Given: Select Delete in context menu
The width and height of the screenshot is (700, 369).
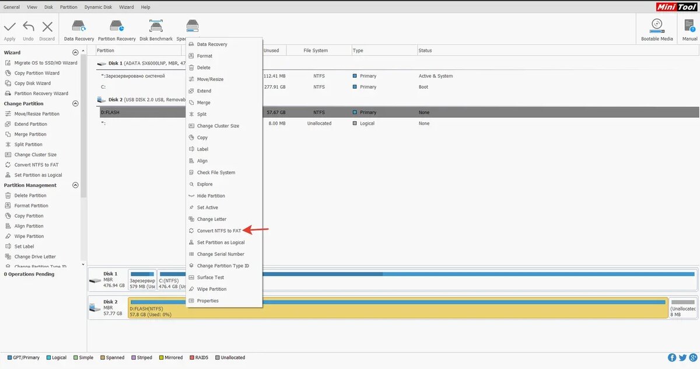Looking at the screenshot, I should click(224, 68).
